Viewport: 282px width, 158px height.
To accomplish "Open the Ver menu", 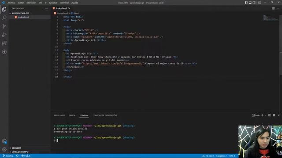I will click(41, 3).
